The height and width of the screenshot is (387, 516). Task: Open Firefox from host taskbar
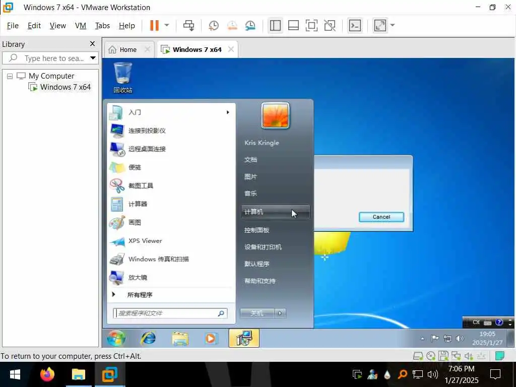pyautogui.click(x=47, y=374)
